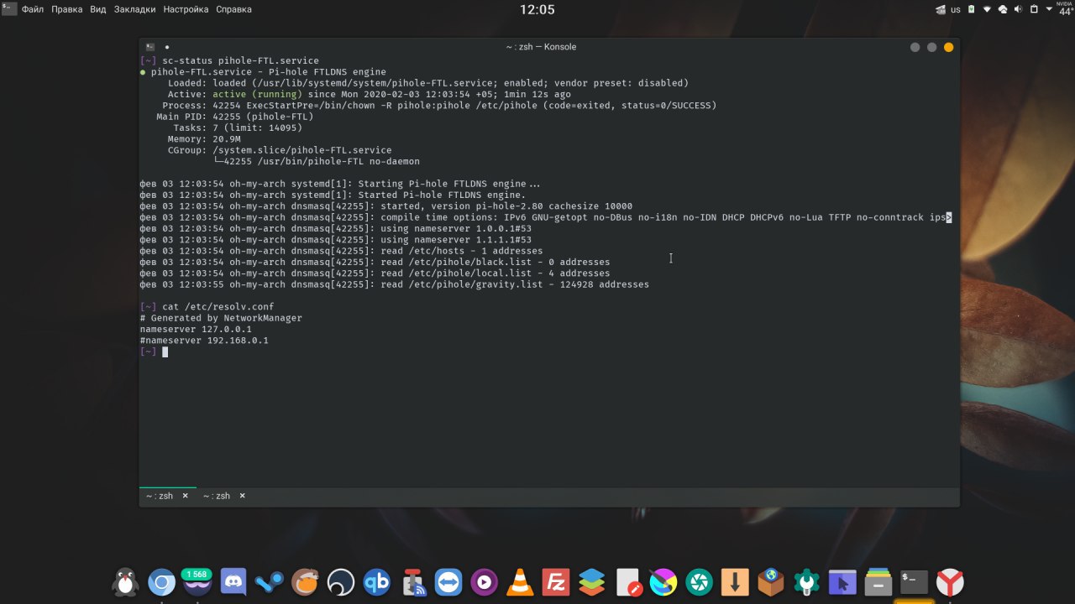Click the pin dot button in Konsole titlebar
Viewport: 1075px width, 604px height.
(167, 47)
